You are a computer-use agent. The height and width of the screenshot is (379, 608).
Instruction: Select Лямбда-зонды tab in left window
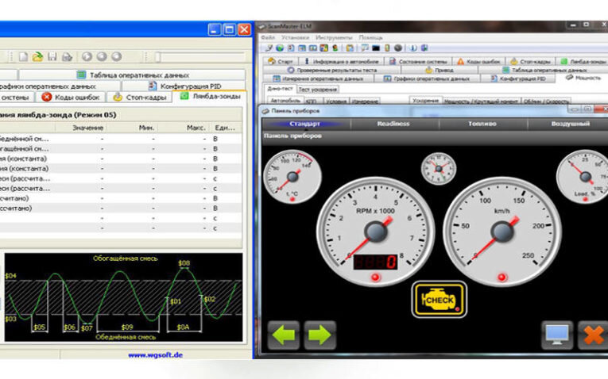(x=210, y=96)
